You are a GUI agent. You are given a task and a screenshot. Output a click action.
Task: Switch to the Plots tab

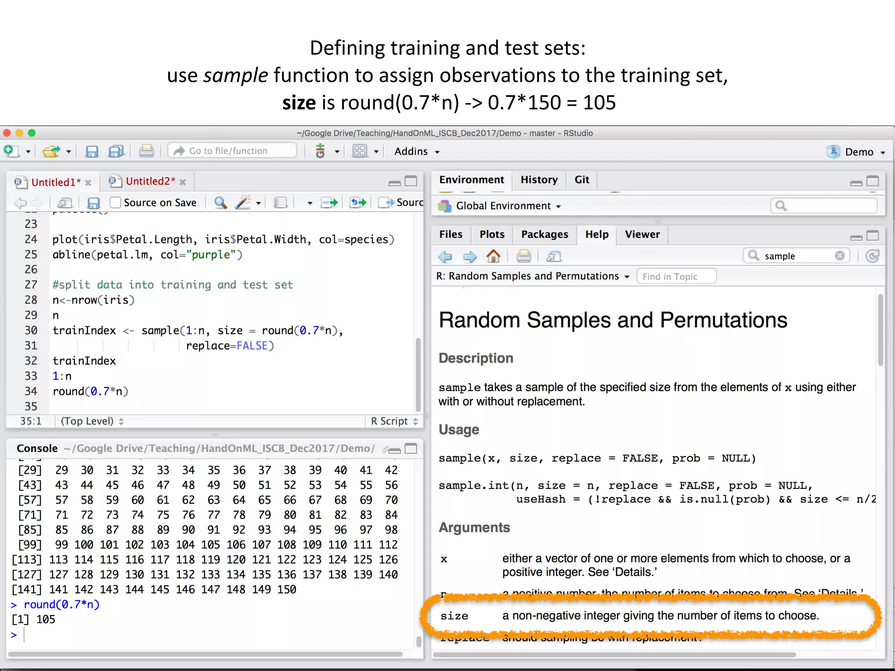tap(492, 234)
